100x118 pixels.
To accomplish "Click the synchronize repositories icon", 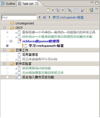I will [91, 10].
